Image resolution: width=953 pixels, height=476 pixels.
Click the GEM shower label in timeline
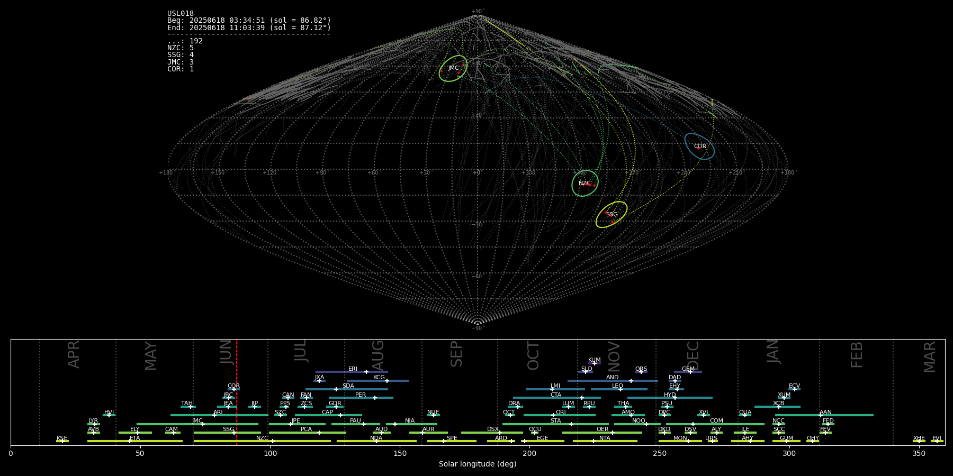(688, 369)
